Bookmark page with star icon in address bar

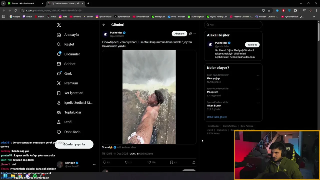point(269,10)
